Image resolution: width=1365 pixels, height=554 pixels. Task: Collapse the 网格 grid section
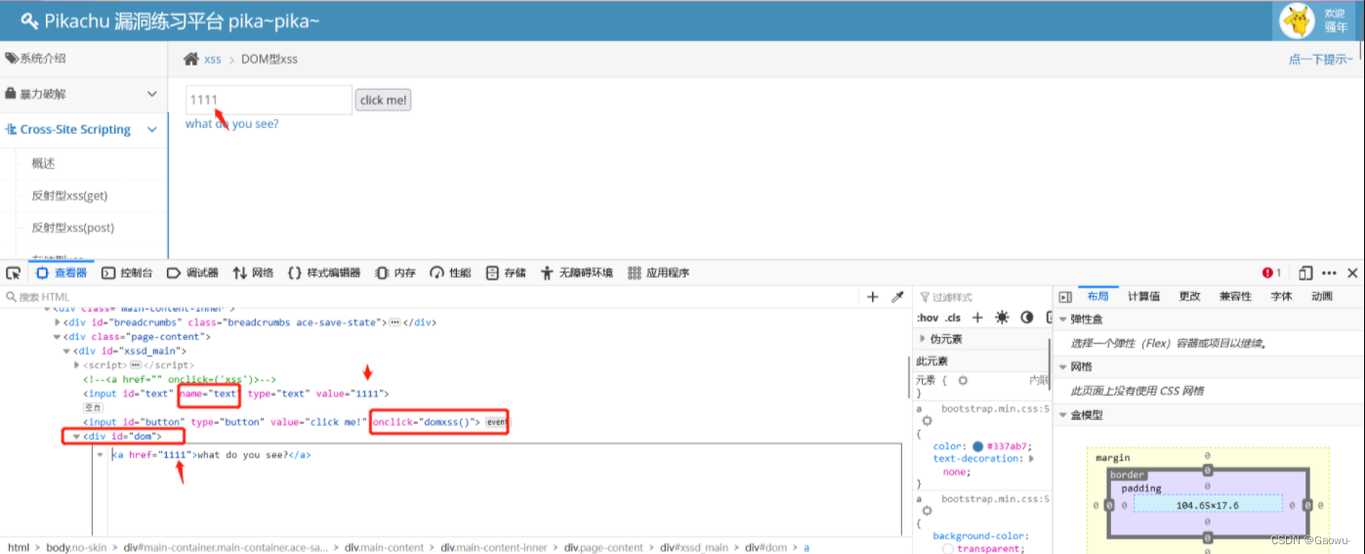(1063, 367)
